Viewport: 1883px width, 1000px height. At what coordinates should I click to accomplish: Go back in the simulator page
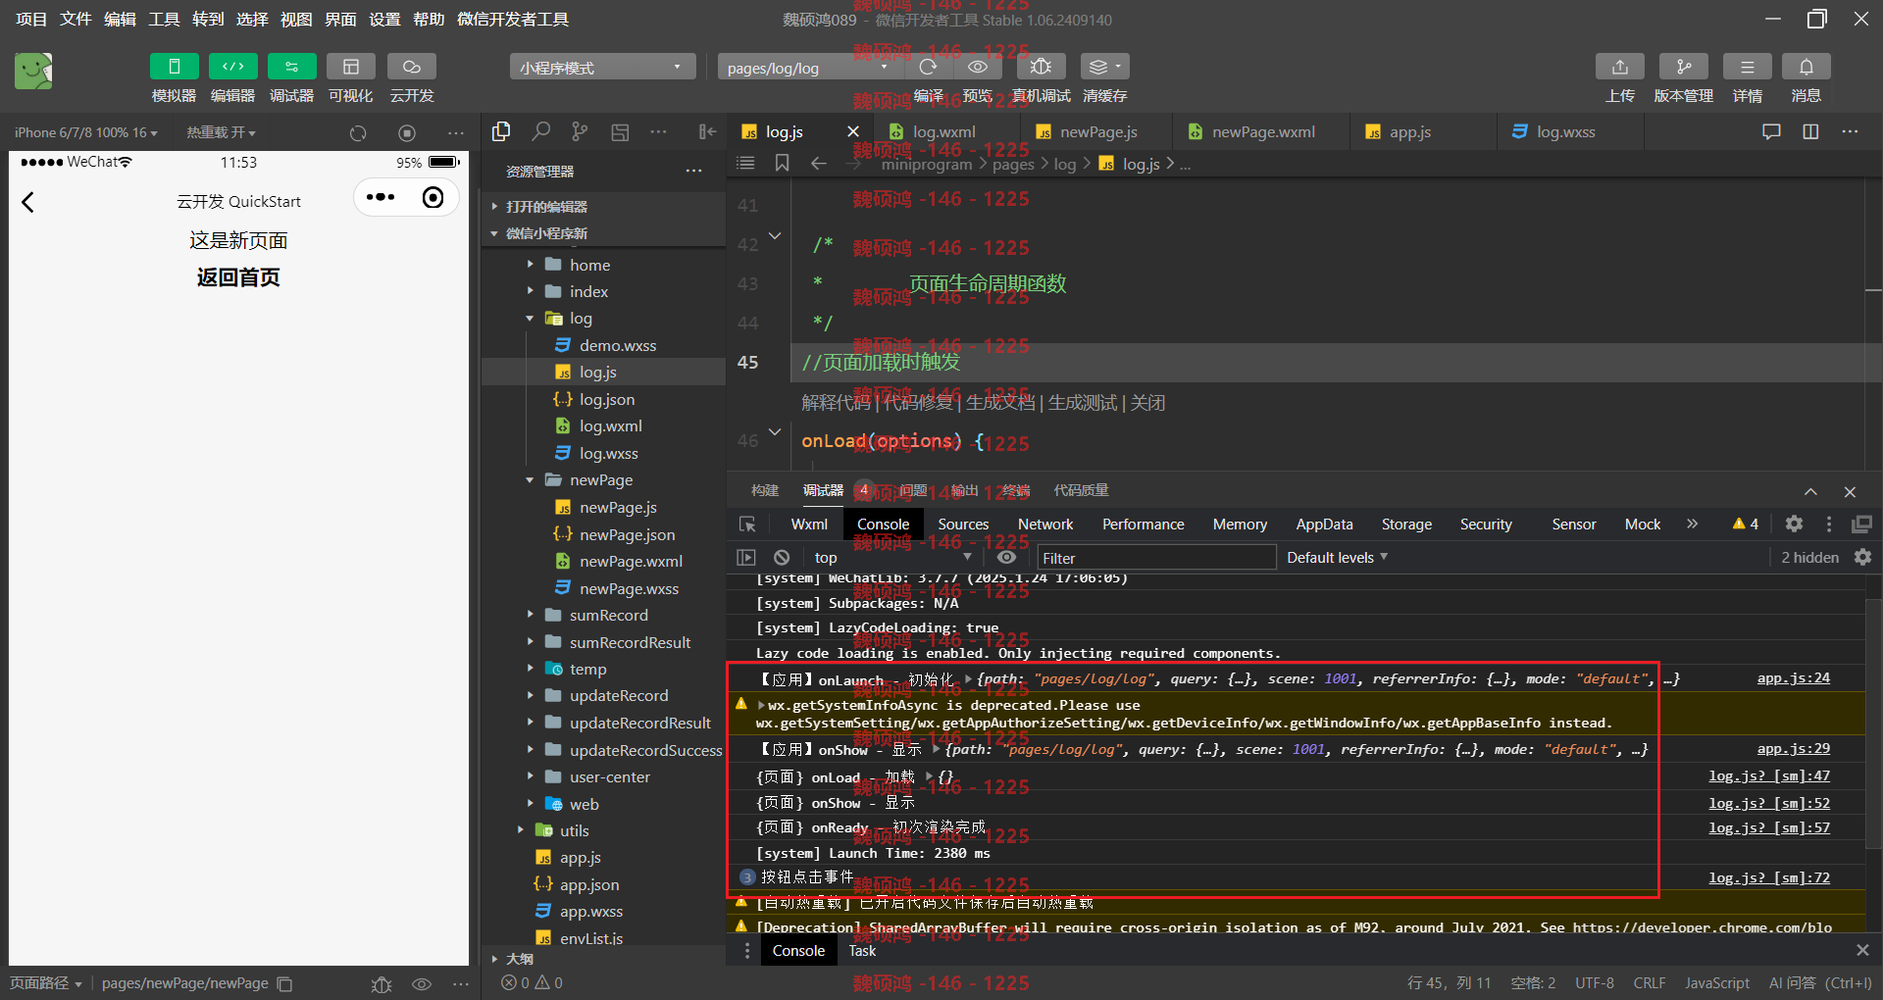point(28,202)
